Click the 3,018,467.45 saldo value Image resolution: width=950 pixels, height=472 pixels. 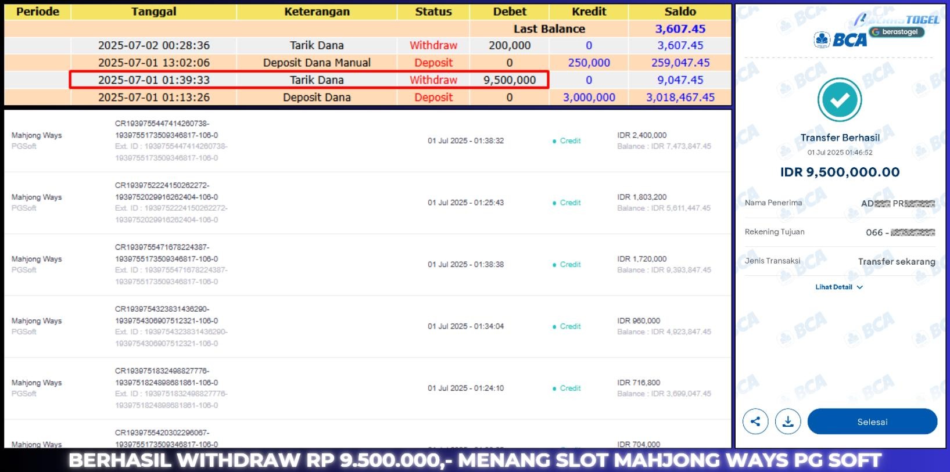coord(680,98)
